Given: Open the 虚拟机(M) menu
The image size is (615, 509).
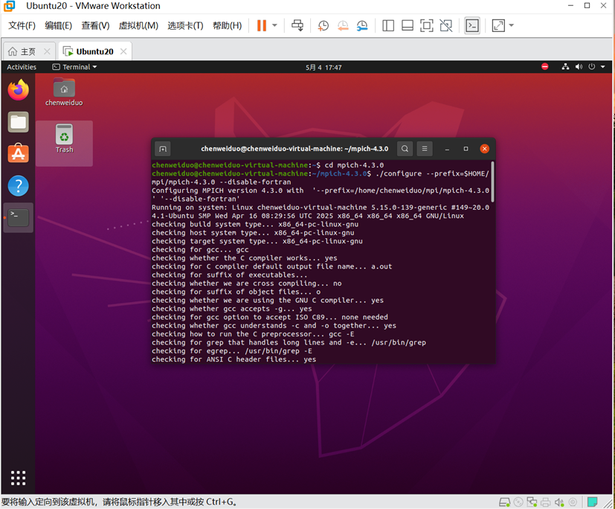Looking at the screenshot, I should pyautogui.click(x=138, y=26).
